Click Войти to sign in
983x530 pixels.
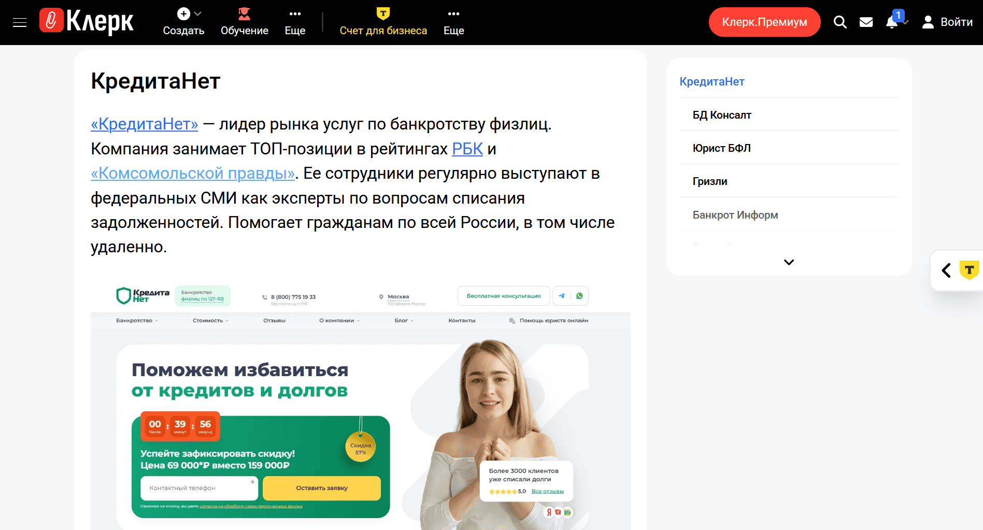point(947,22)
